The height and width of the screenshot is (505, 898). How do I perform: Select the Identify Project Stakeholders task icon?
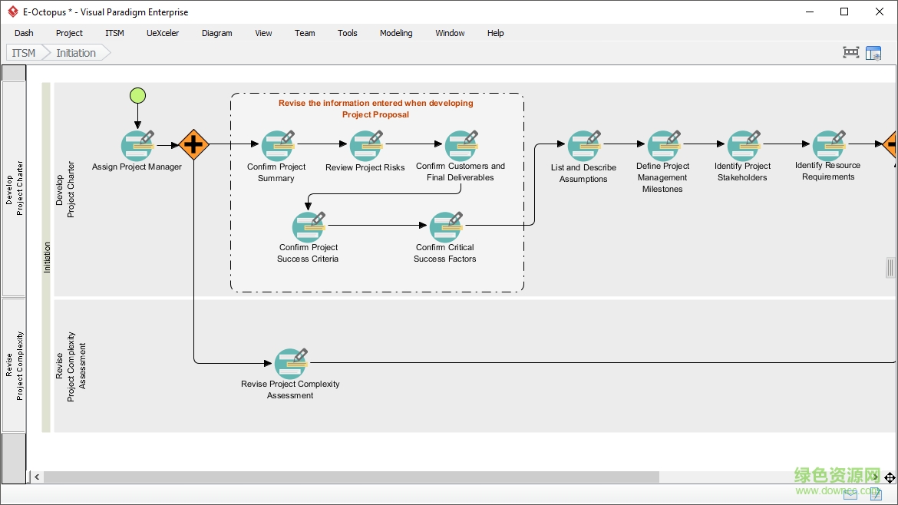coord(743,146)
